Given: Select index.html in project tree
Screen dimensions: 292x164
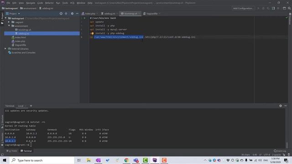Looking at the screenshot, I should coord(20,37).
